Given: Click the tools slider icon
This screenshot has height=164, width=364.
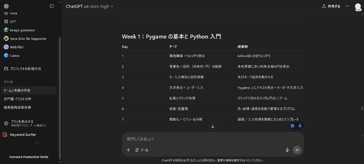Looking at the screenshot, I should click(137, 150).
